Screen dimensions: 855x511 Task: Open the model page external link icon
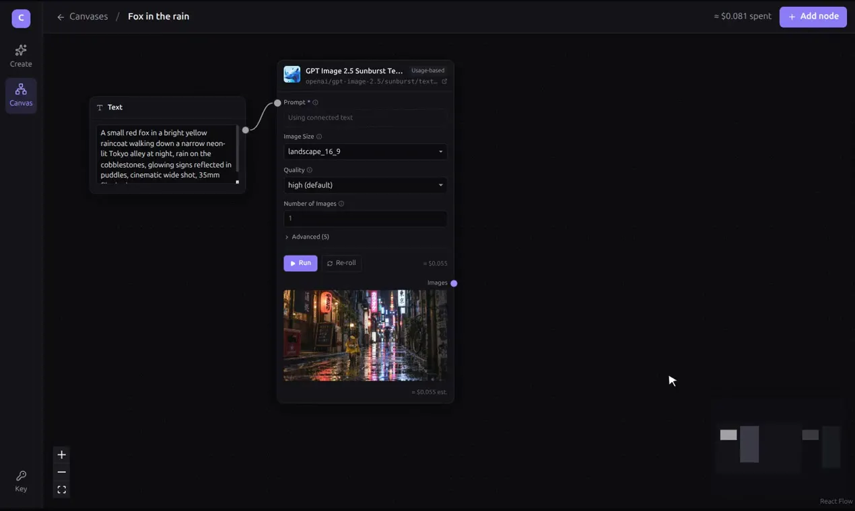(444, 81)
